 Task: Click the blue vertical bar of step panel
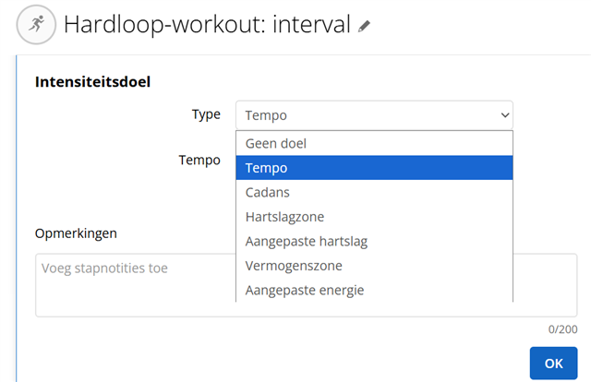pyautogui.click(x=17, y=219)
